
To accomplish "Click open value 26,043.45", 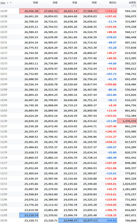I will pyautogui.click(x=31, y=163).
